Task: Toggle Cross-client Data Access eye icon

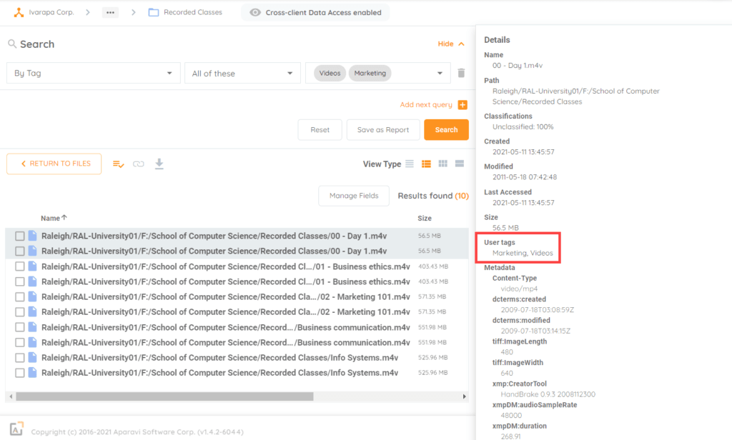Action: point(255,13)
